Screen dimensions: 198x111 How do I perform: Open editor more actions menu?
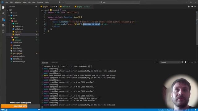point(195,6)
